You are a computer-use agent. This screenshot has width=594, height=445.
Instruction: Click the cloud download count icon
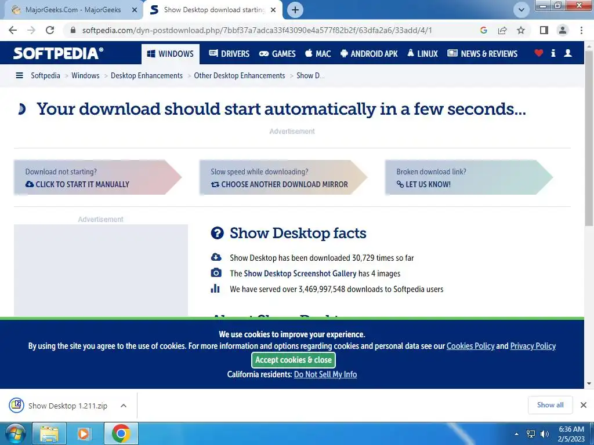tap(216, 257)
